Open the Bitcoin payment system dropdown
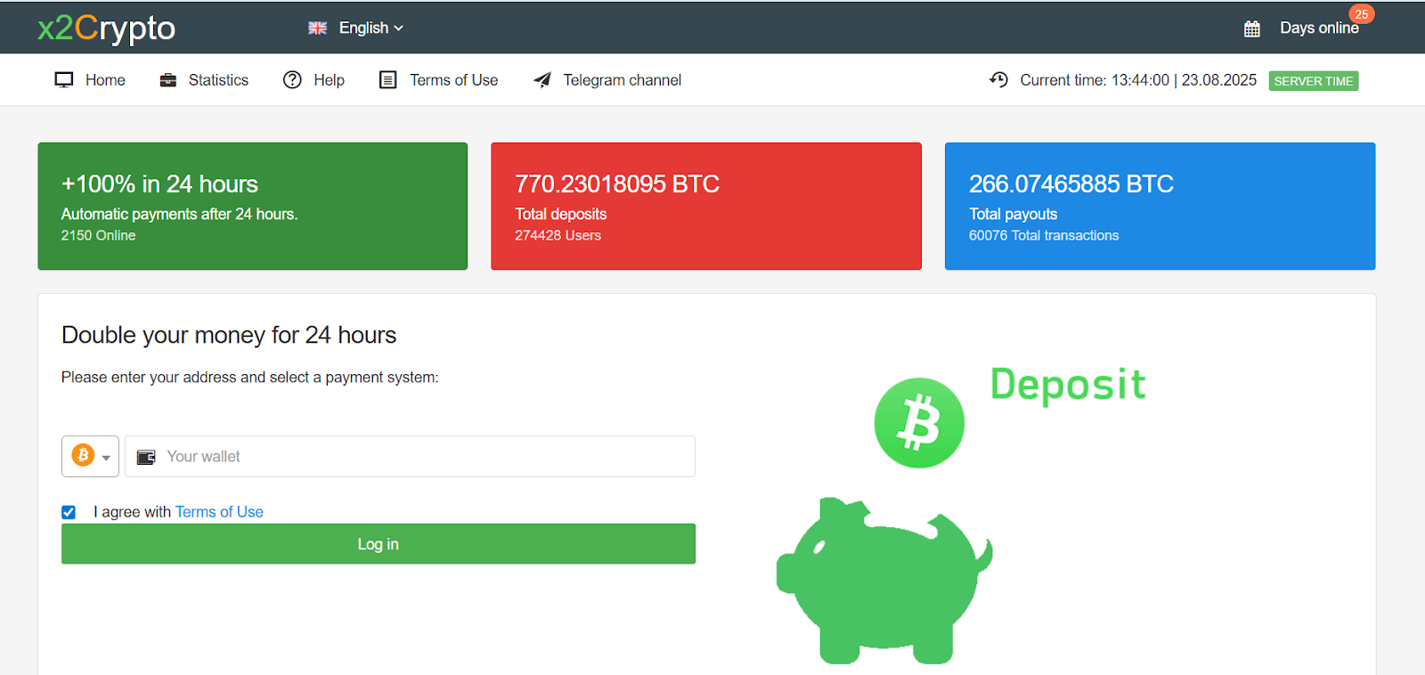Screen dimensions: 1425x675 click(90, 456)
